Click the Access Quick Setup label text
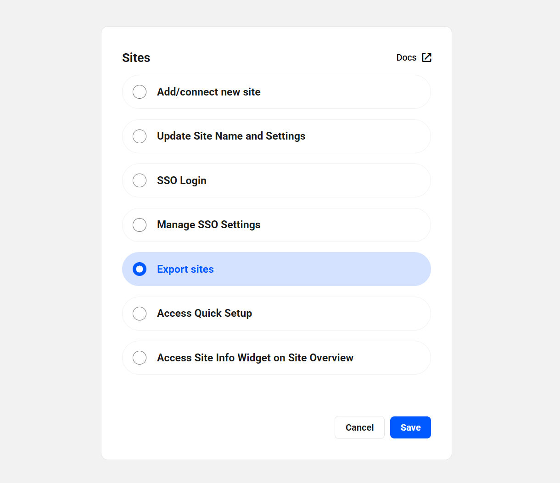The height and width of the screenshot is (483, 560). click(204, 314)
